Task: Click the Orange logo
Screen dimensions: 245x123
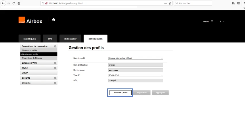Action: [22, 20]
